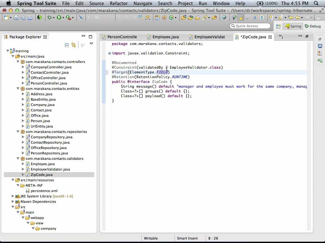Expand the CompanyController.java node
Screen dimensions: 325x243
tap(23, 67)
